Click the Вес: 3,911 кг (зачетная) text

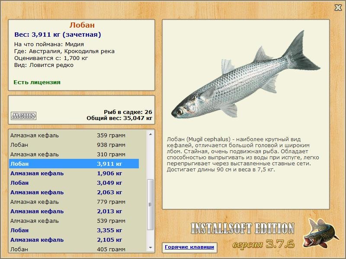click(x=58, y=35)
